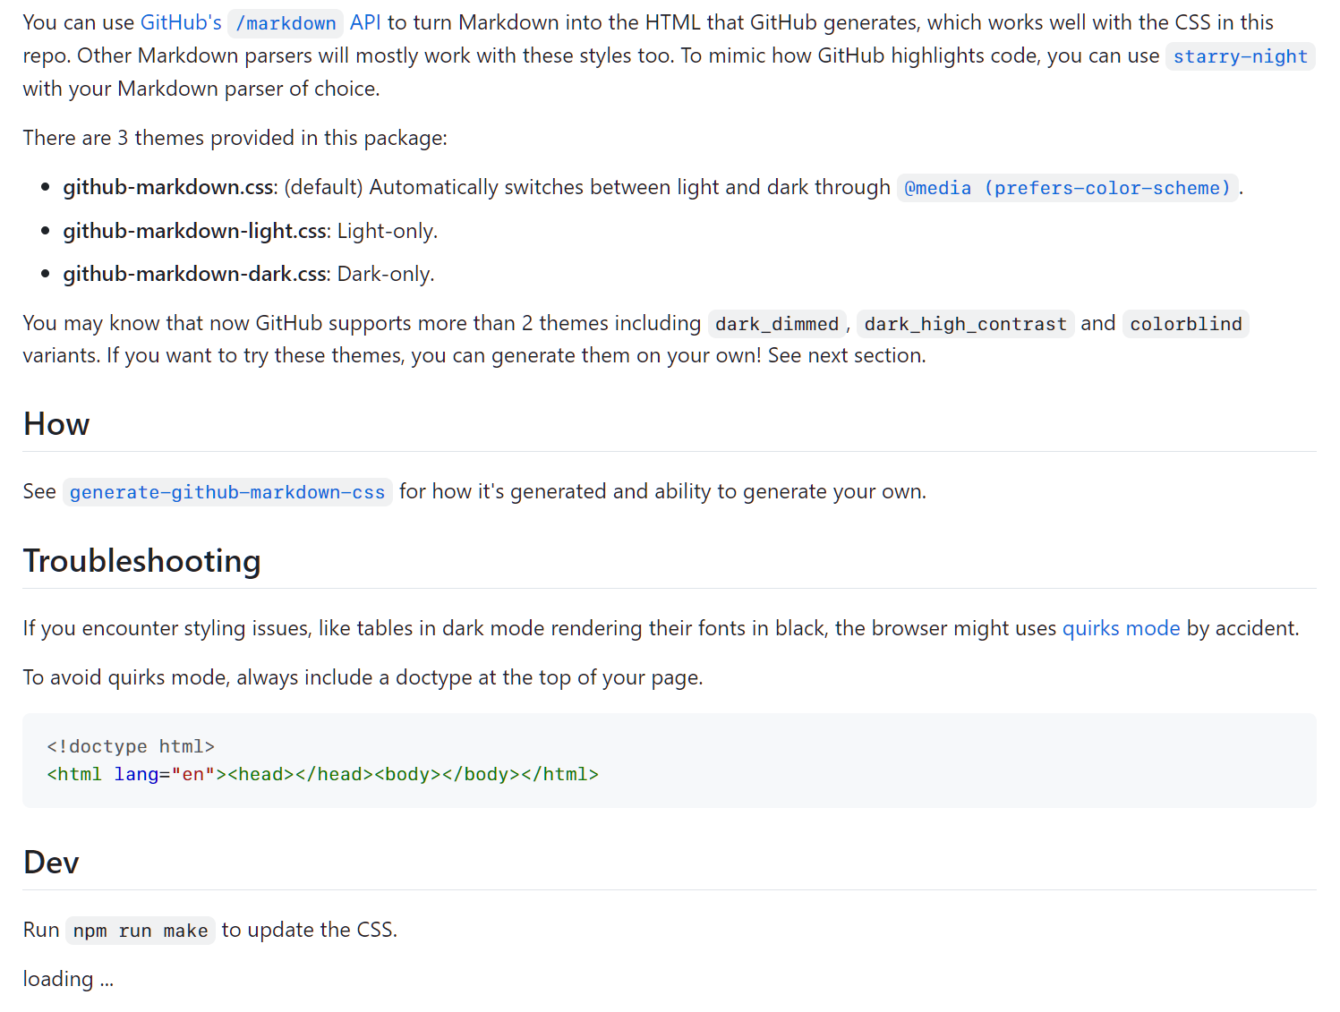Click the bold text 'github-markdown-dark.css'
This screenshot has width=1340, height=1012.
click(194, 274)
